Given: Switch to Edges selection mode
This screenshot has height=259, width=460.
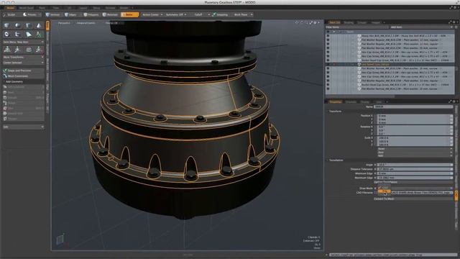Looking at the screenshot, I should coord(71,14).
